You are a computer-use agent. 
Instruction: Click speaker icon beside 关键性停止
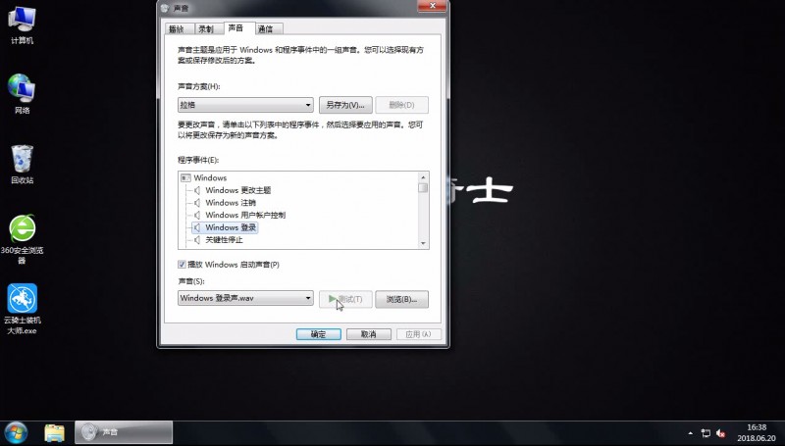tap(197, 240)
